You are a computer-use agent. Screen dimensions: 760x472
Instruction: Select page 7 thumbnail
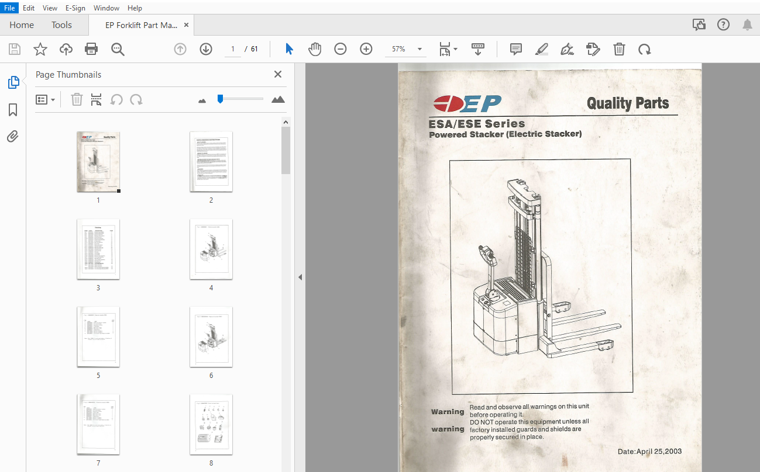pyautogui.click(x=98, y=425)
